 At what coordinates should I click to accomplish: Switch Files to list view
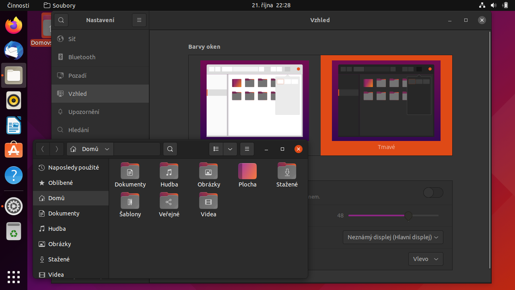(216, 149)
